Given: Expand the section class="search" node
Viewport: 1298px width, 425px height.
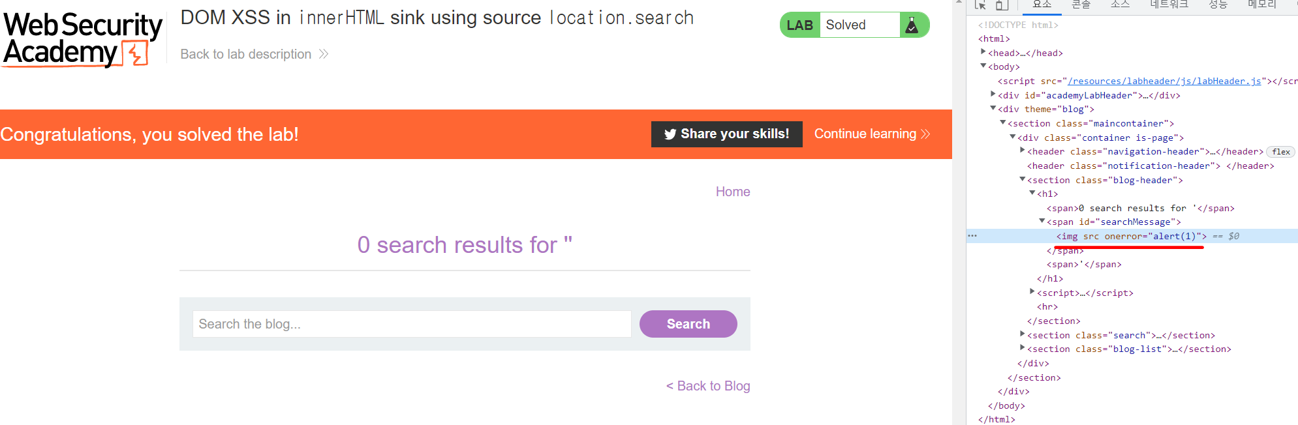Looking at the screenshot, I should point(1023,334).
